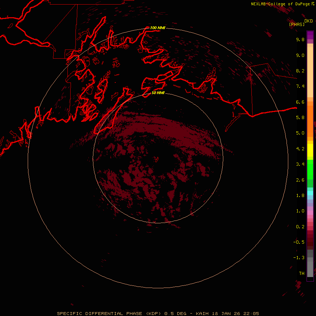
Task: Click the yellow band of the color bar
Action: pyautogui.click(x=310, y=150)
